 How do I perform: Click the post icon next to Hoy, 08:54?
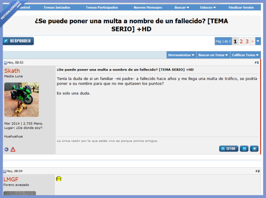click(5, 171)
